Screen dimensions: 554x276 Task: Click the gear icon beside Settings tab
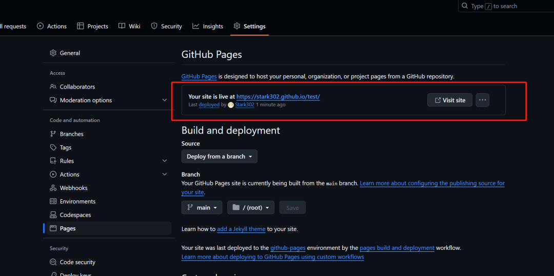point(236,26)
